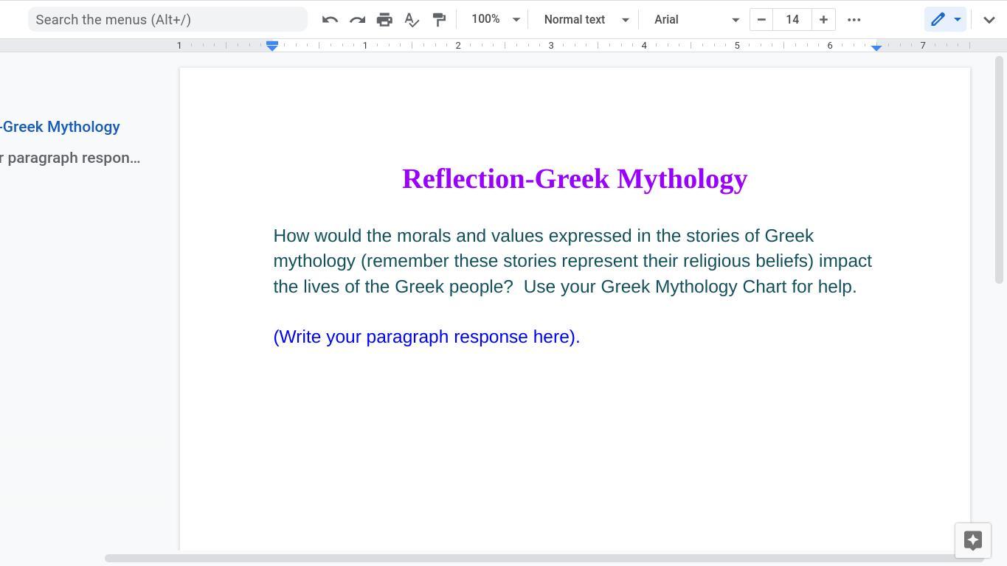Click in the Search the menus field

(167, 20)
